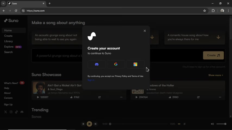Click Sign Up in sidebar
Screen dimensions: 232x130
pos(8,105)
